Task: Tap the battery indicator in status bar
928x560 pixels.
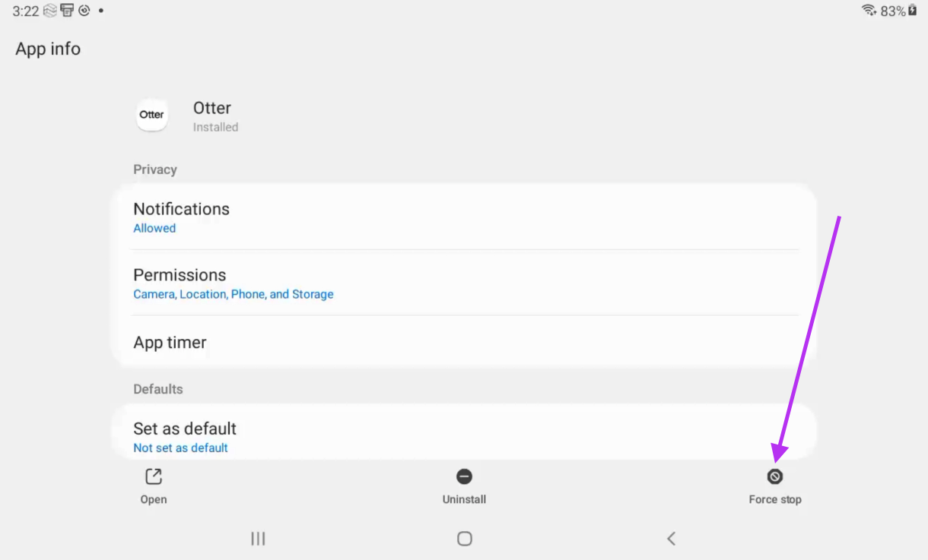Action: (x=911, y=11)
